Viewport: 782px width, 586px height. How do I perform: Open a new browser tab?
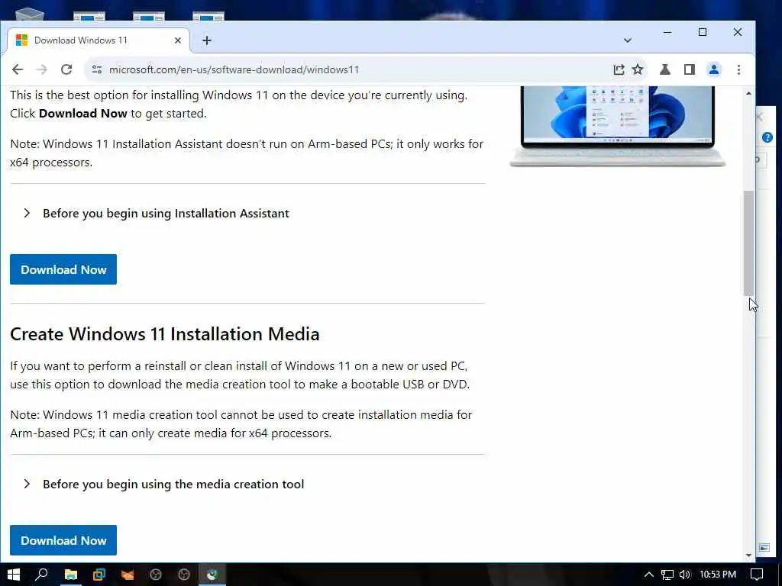pyautogui.click(x=206, y=40)
